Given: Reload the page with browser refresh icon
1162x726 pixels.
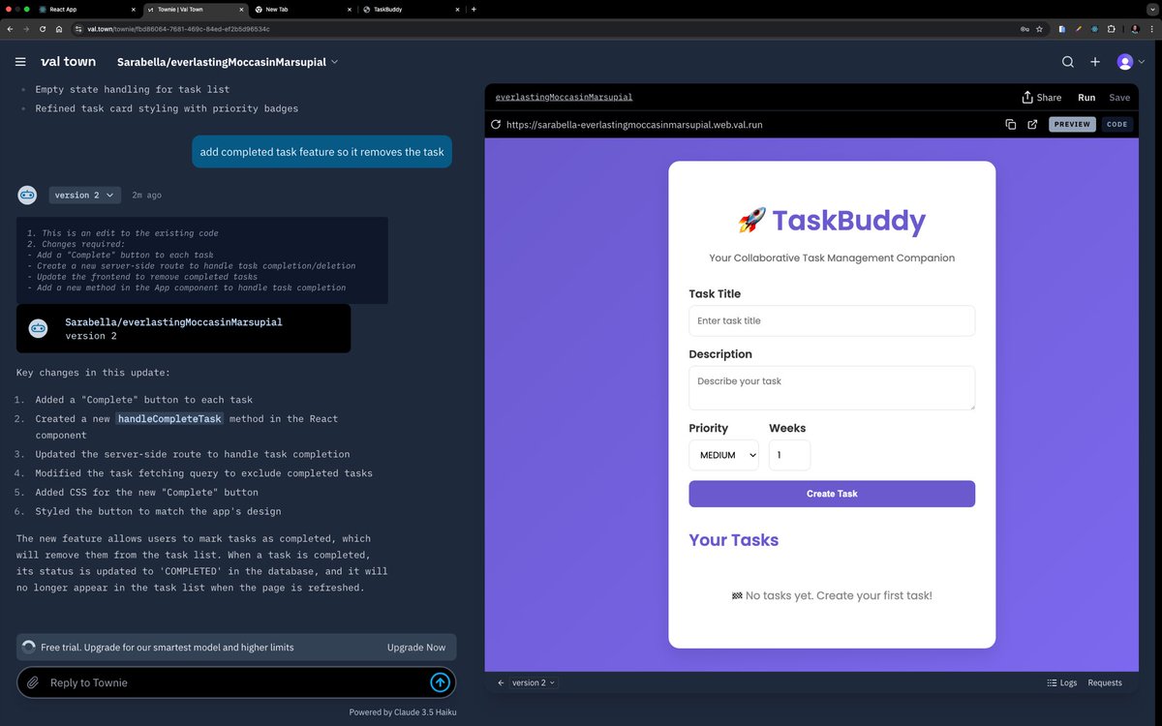Looking at the screenshot, I should point(43,29).
